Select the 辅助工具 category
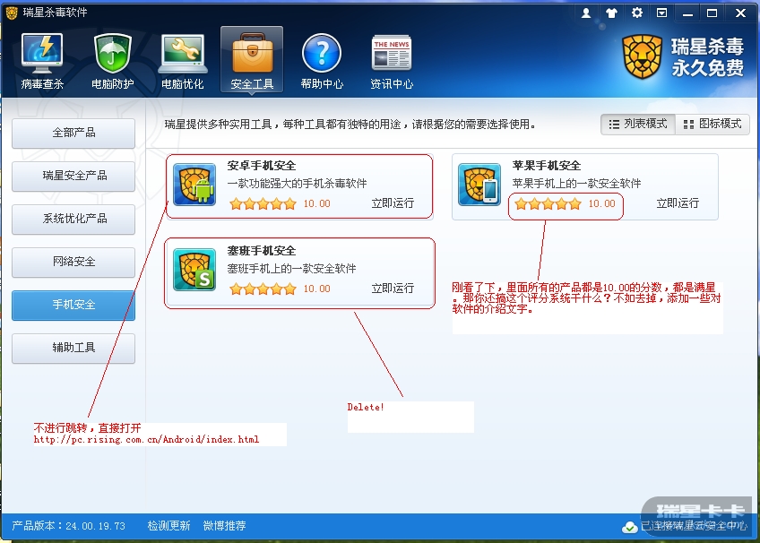Image resolution: width=760 pixels, height=543 pixels. [x=73, y=348]
